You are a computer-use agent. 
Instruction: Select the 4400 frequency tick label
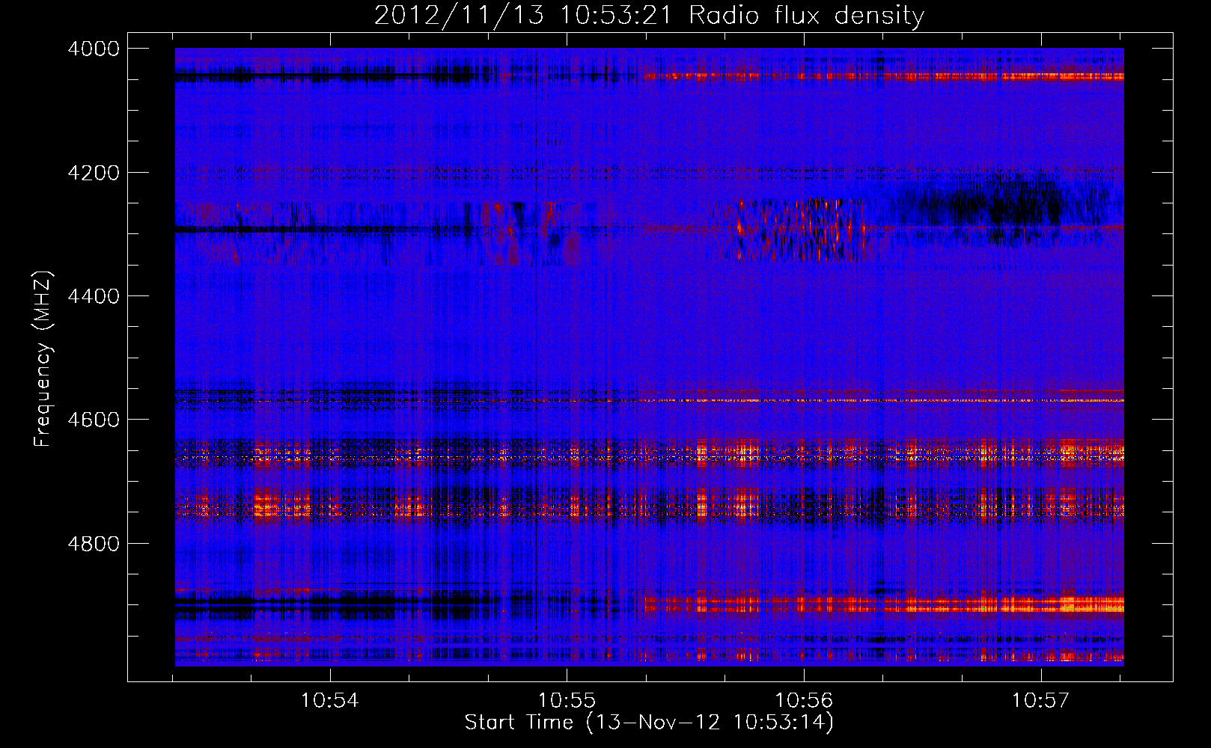coord(94,296)
